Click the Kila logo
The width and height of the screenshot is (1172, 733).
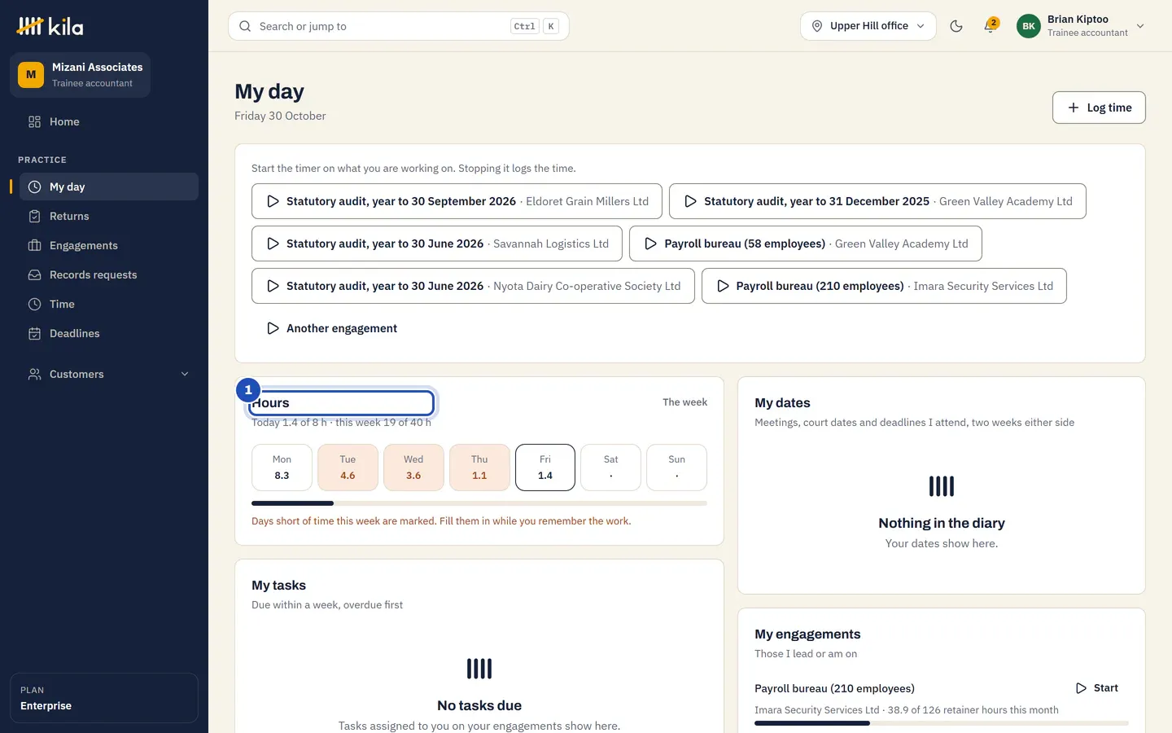pos(50,26)
